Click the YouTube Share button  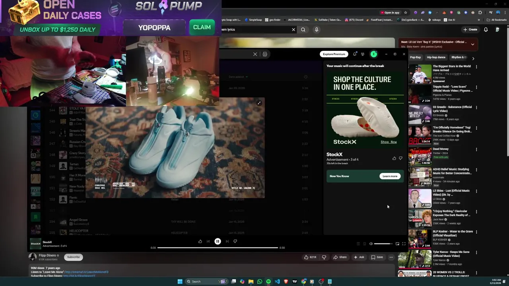tap(340, 257)
